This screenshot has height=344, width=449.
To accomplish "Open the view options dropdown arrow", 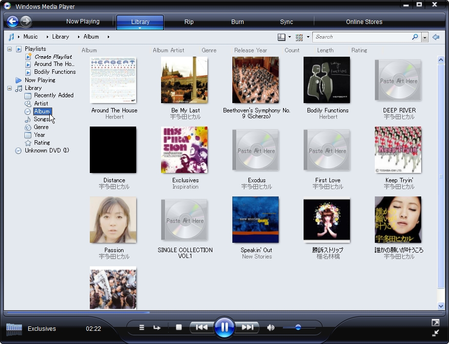I will click(308, 37).
